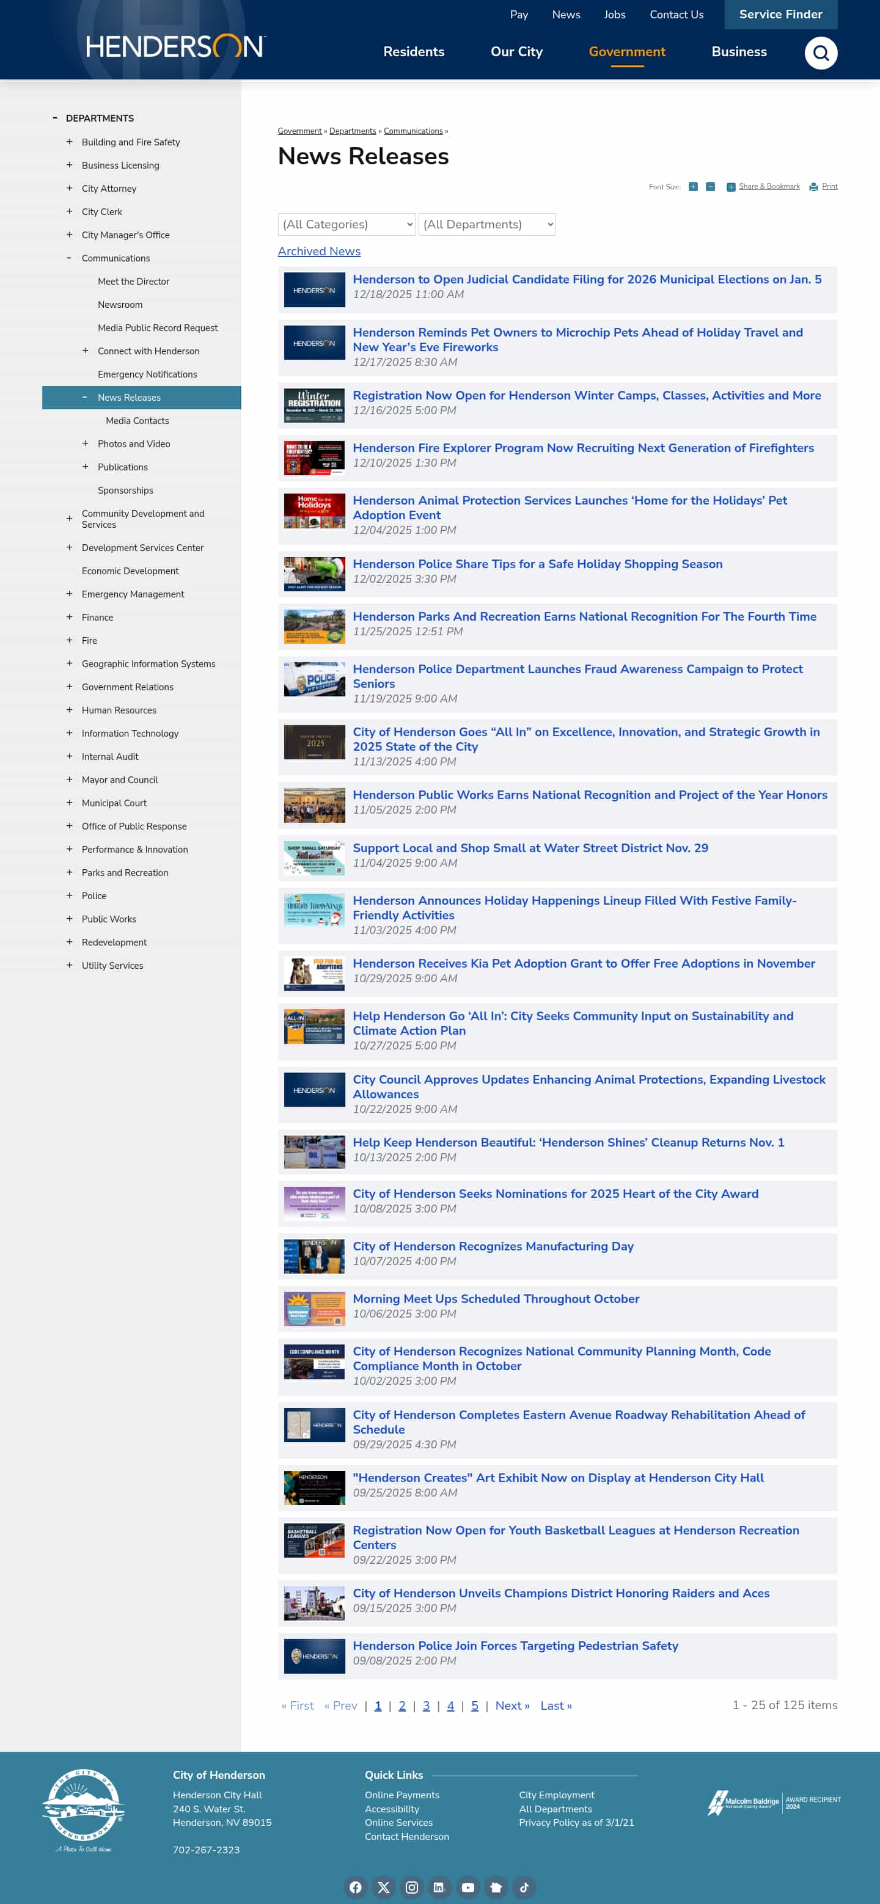This screenshot has height=1904, width=880.
Task: Increase font size with plus icon
Action: point(693,186)
